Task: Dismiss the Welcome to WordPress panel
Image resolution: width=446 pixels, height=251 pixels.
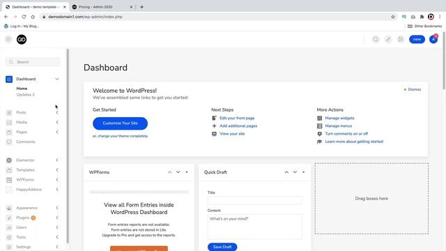Action: click(x=412, y=89)
